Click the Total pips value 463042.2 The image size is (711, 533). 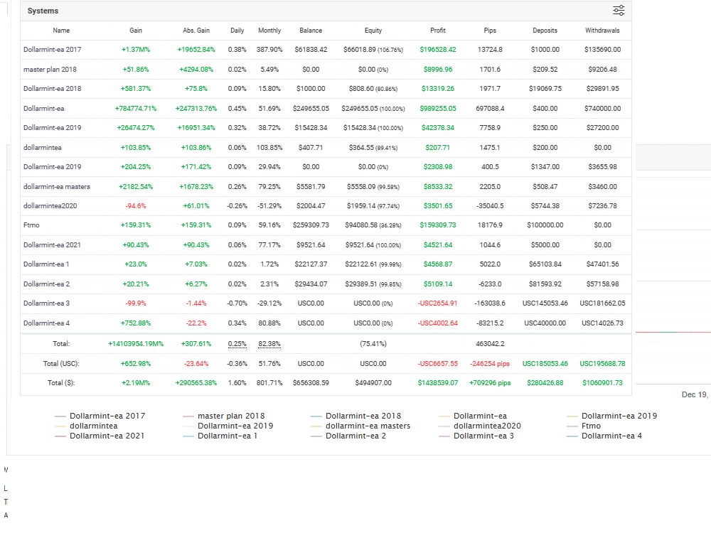(x=490, y=343)
